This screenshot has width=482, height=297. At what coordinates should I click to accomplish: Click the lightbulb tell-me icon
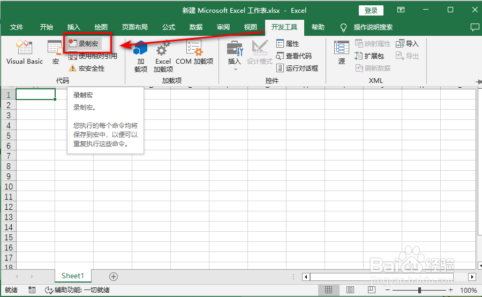[343, 28]
